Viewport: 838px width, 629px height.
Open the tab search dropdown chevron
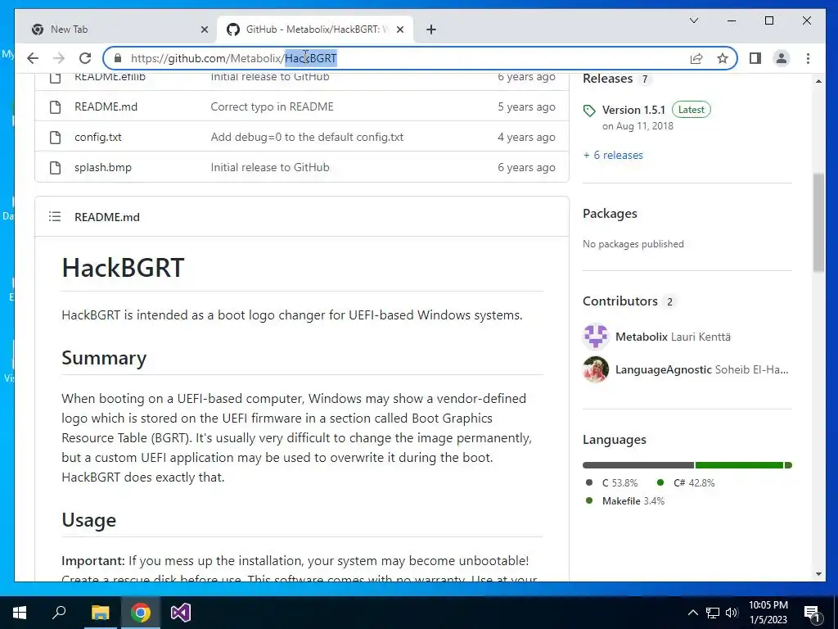click(x=694, y=20)
